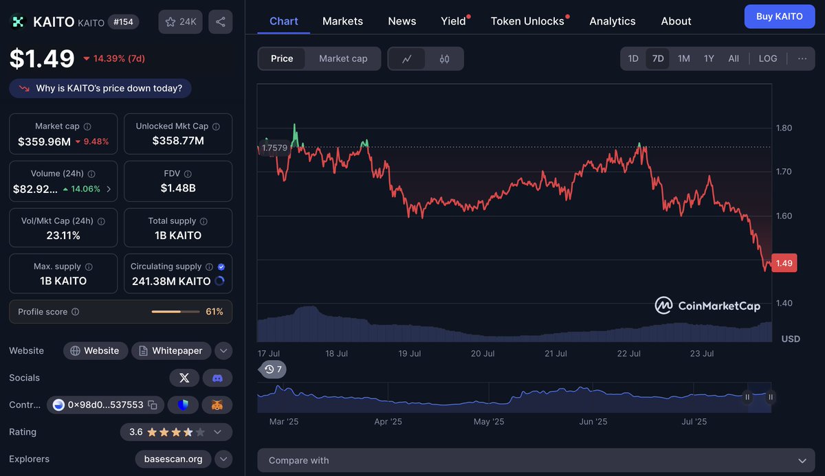Click the verified badge by Circulating supply
Image resolution: width=825 pixels, height=476 pixels.
(x=221, y=267)
